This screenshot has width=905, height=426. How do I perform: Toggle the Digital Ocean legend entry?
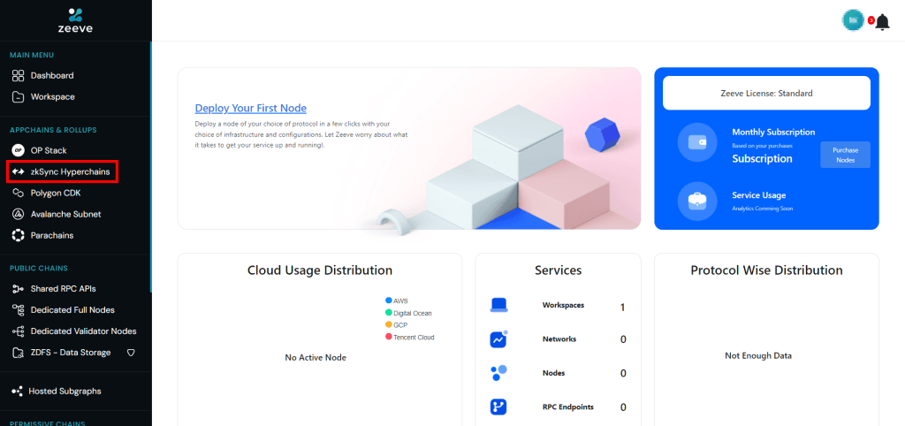(x=408, y=313)
